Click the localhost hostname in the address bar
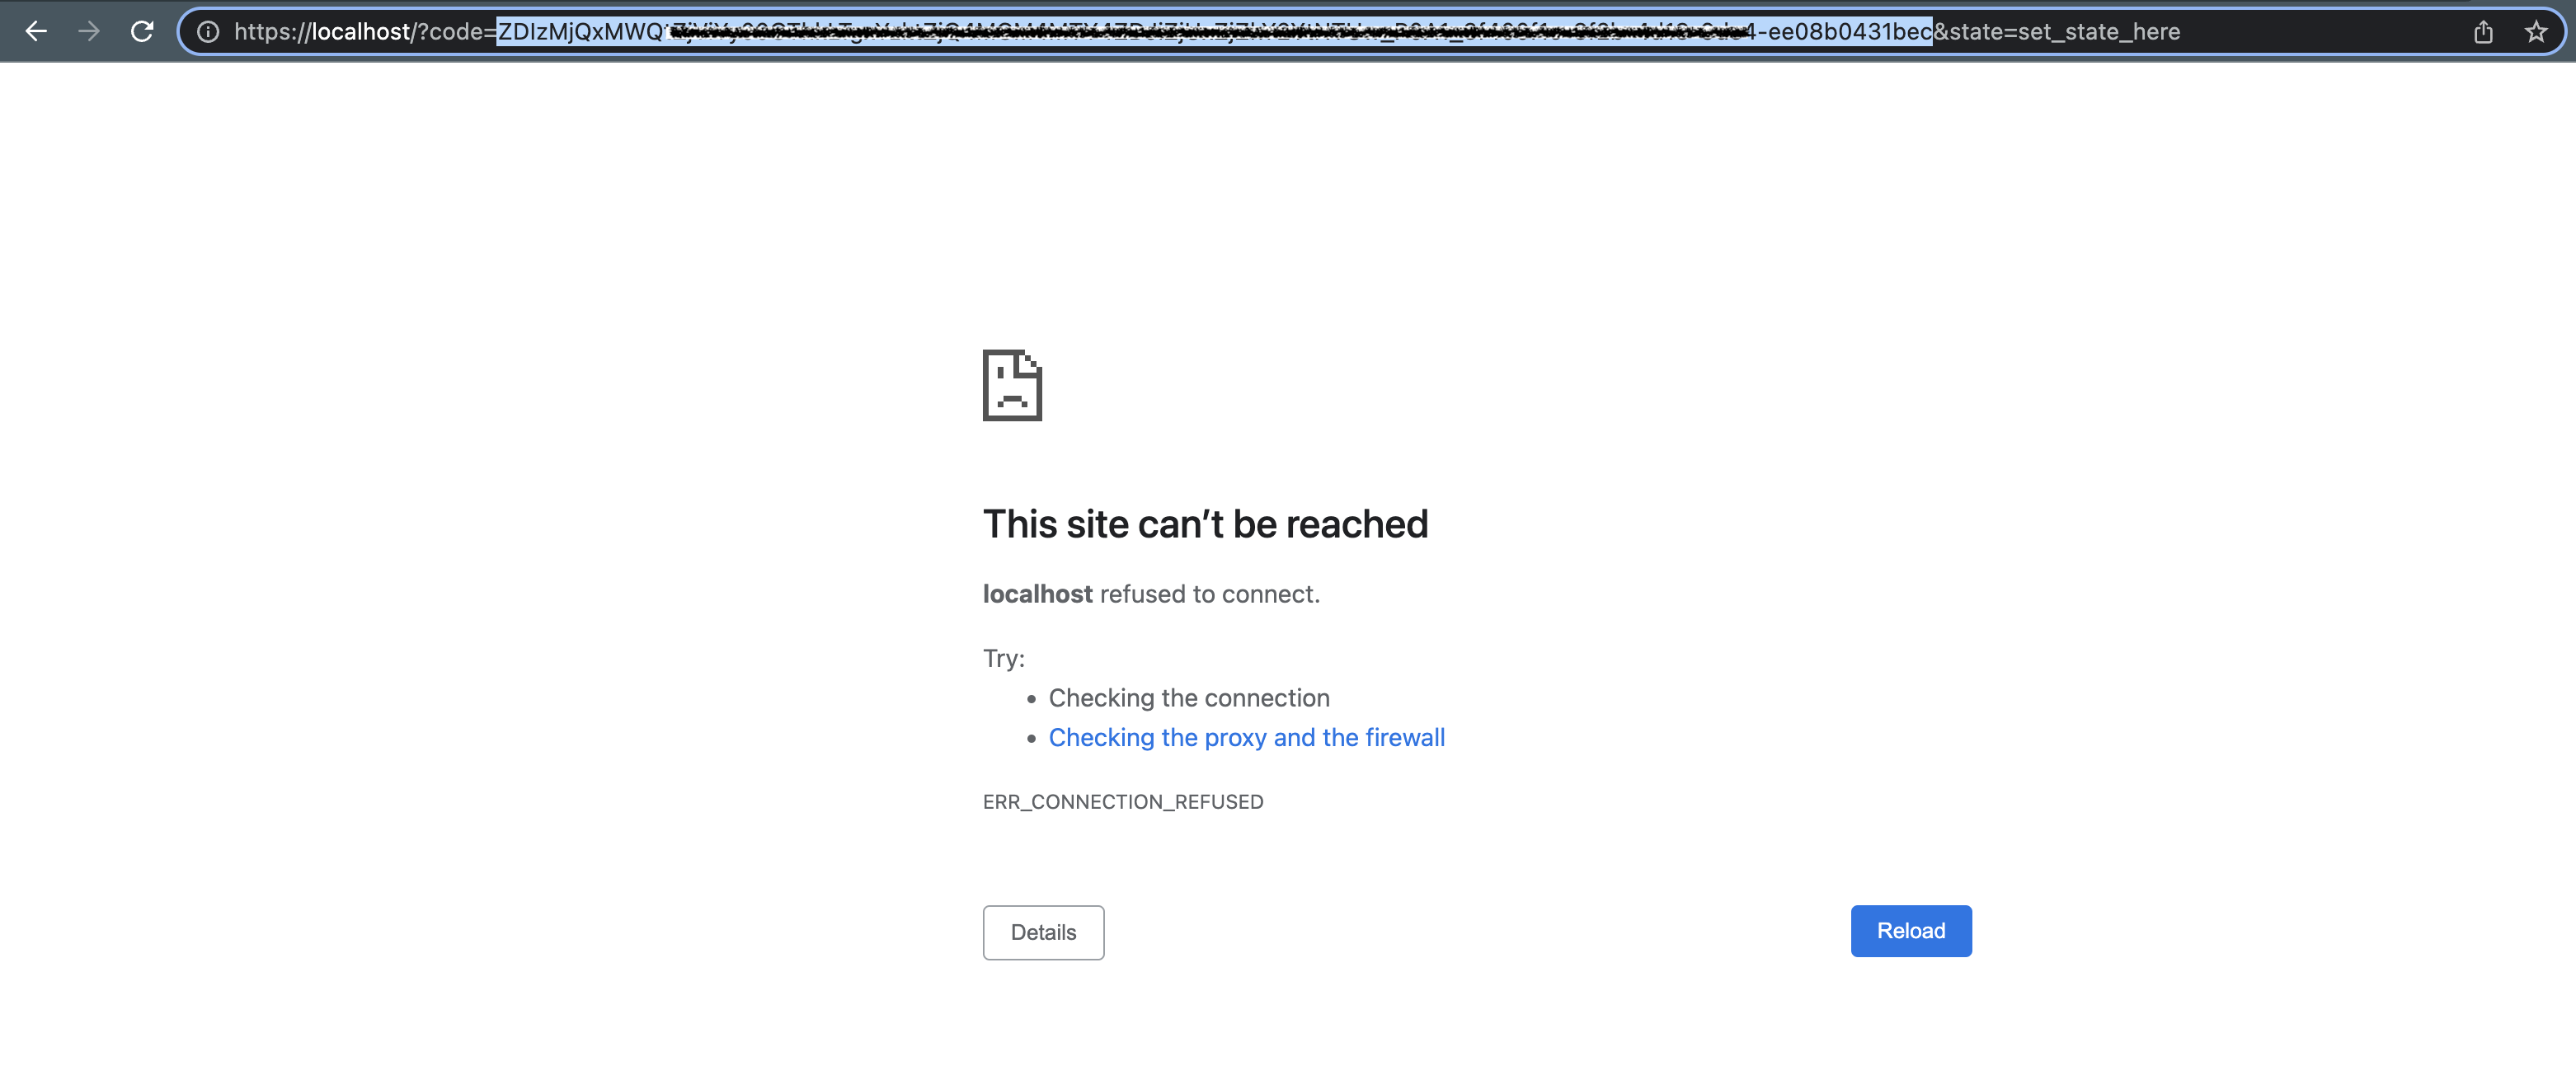The height and width of the screenshot is (1080, 2576). [361, 32]
